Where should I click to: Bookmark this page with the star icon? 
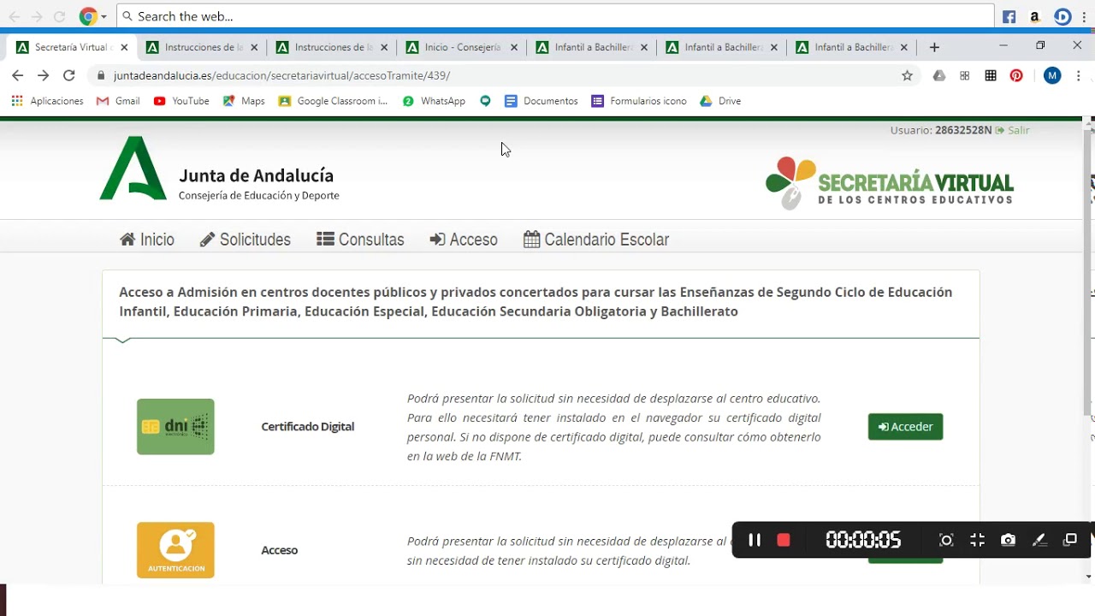coord(908,75)
